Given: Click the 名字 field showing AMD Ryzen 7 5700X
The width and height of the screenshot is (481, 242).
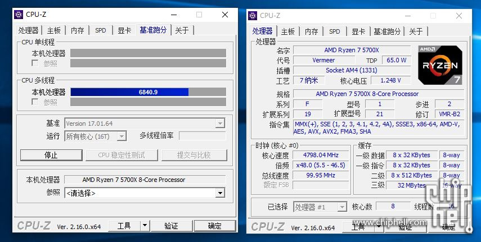Looking at the screenshot, I should (352, 50).
